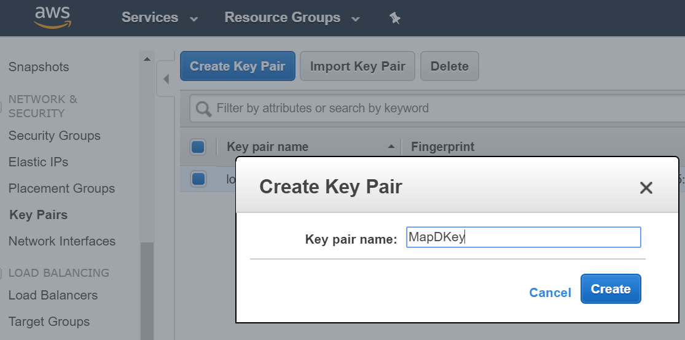Click the pin shortcut icon in header
The height and width of the screenshot is (340, 685).
[x=395, y=18]
